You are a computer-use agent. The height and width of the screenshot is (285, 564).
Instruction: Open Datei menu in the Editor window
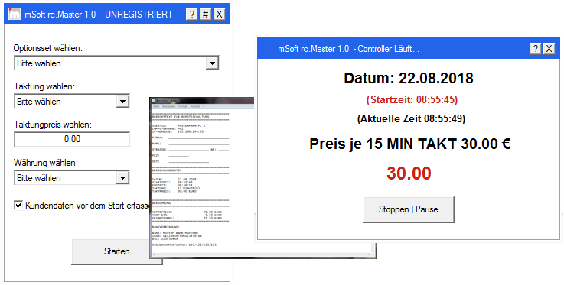pyautogui.click(x=156, y=107)
